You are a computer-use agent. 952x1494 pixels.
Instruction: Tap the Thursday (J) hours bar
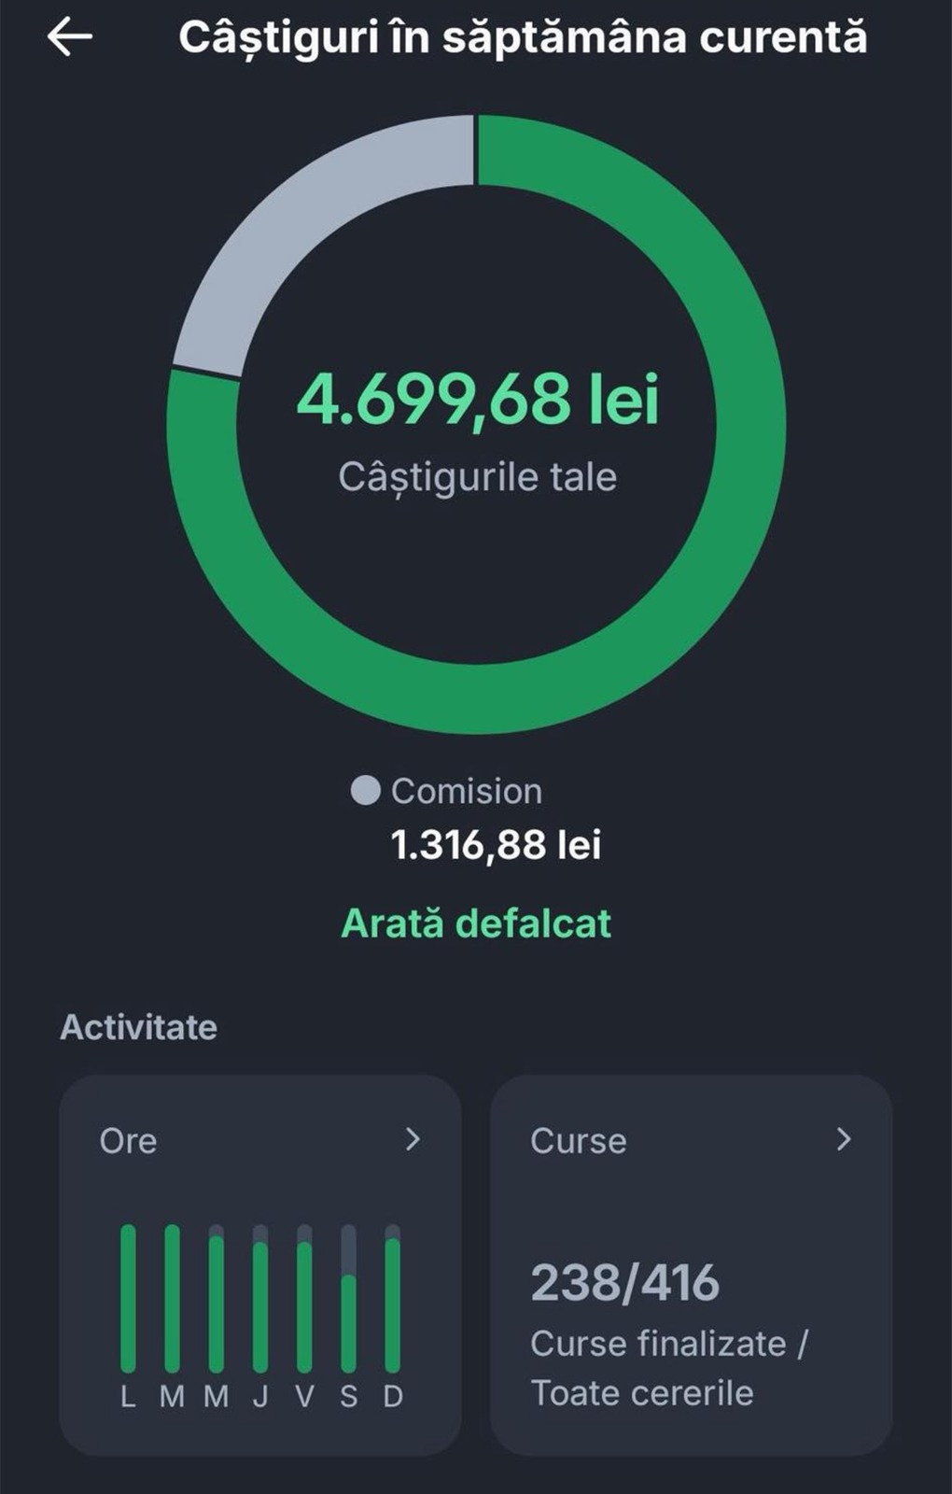(x=260, y=1305)
